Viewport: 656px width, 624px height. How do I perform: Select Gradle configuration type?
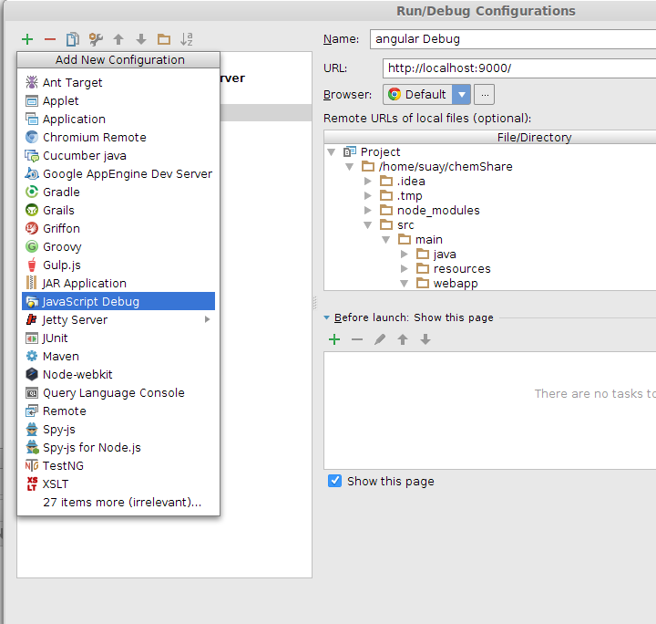(x=118, y=192)
